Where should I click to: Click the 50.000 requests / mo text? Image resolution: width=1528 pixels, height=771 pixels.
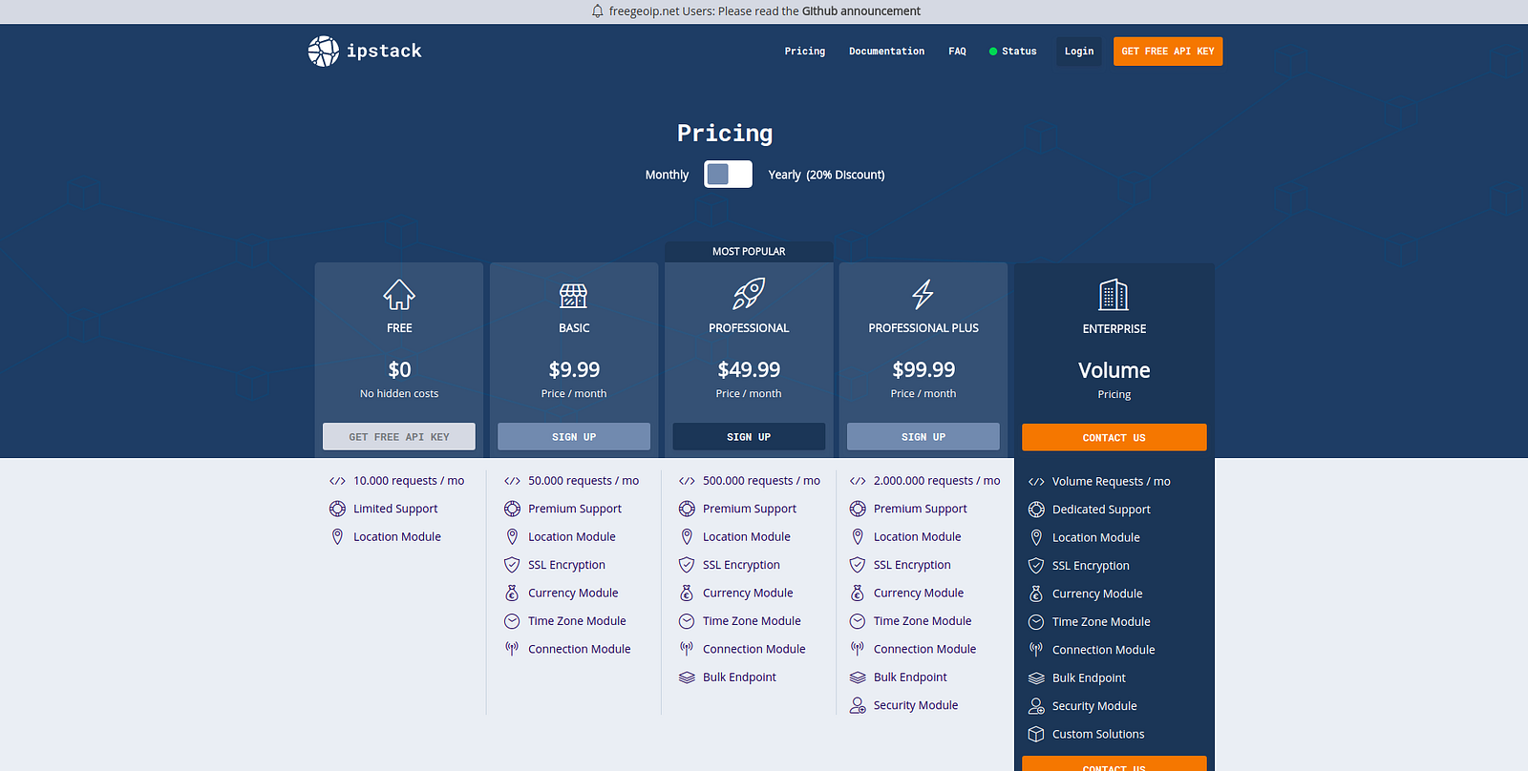(x=584, y=481)
